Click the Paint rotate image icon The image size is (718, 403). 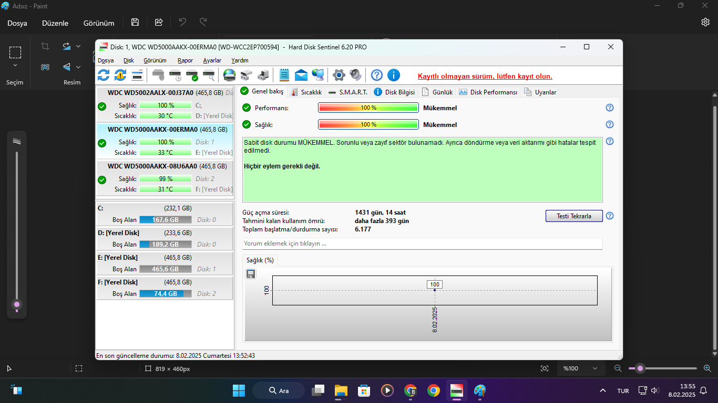[66, 46]
